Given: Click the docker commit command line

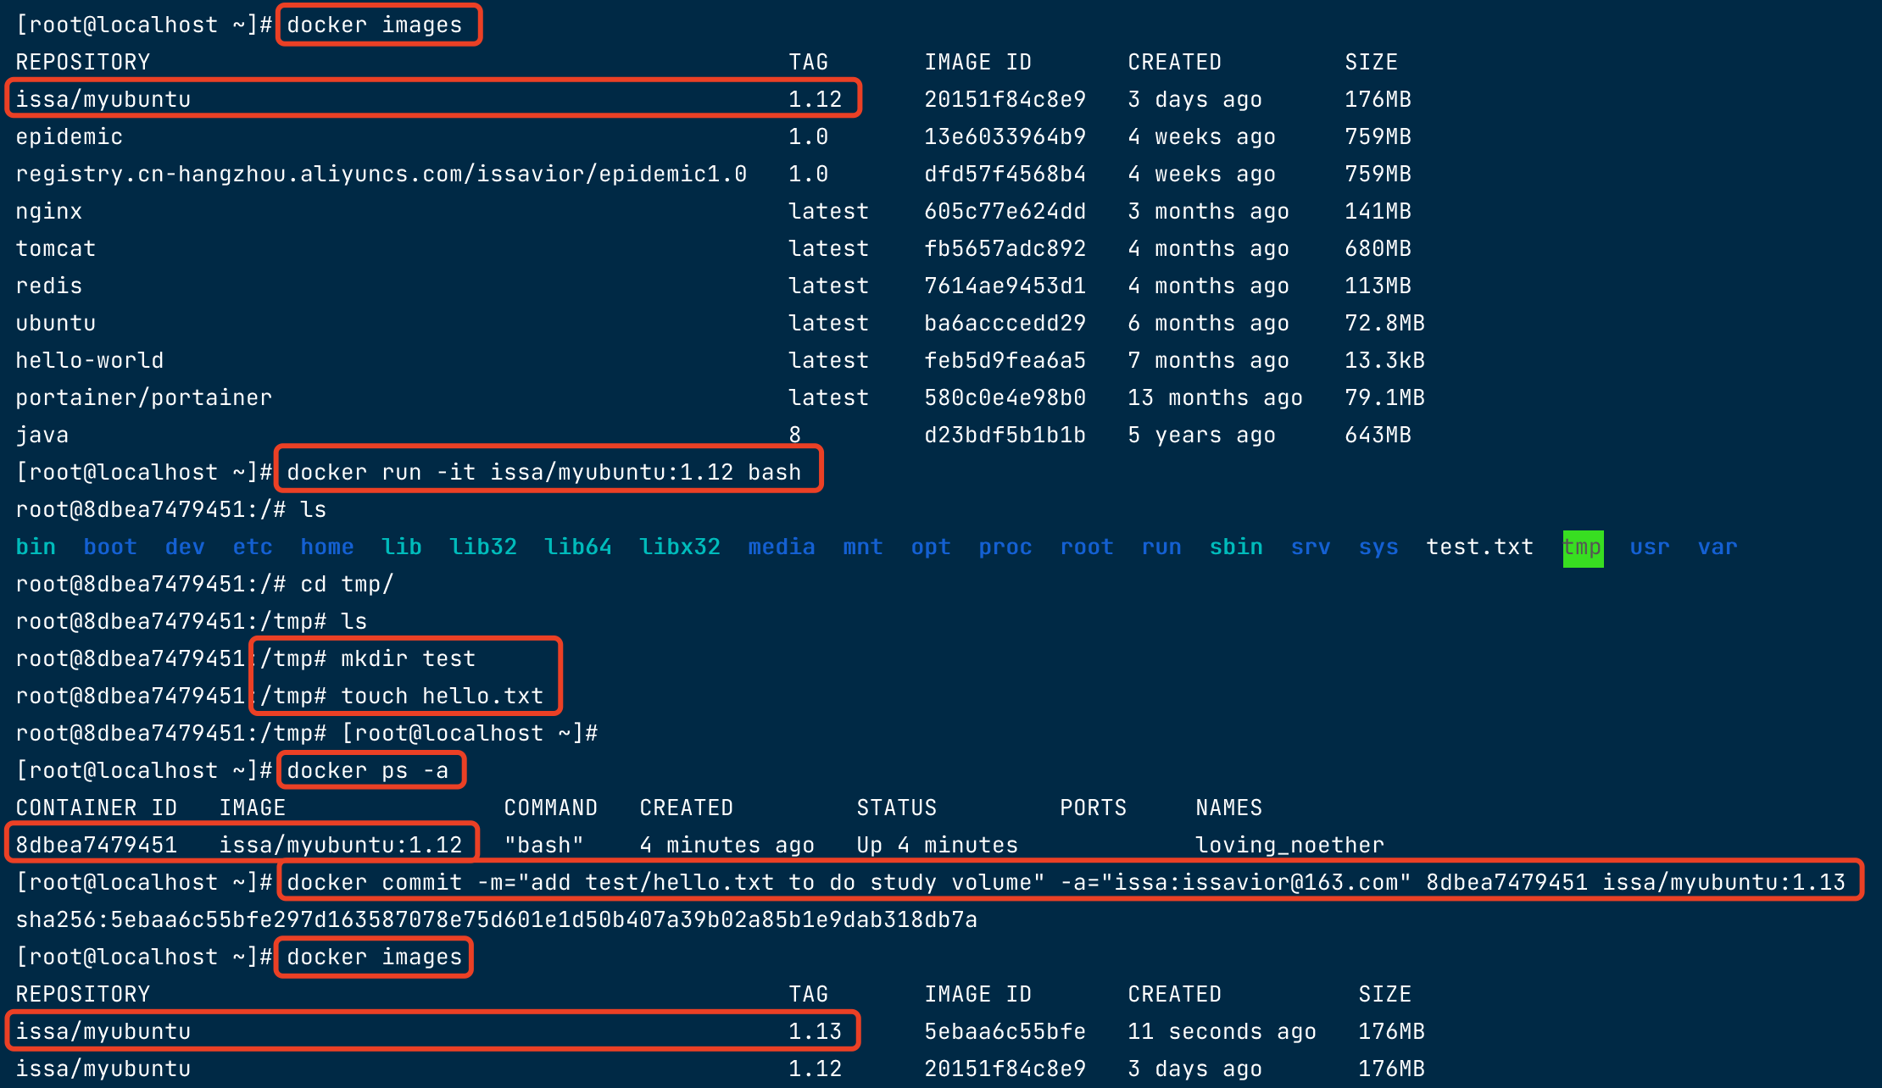Looking at the screenshot, I should 1066,882.
